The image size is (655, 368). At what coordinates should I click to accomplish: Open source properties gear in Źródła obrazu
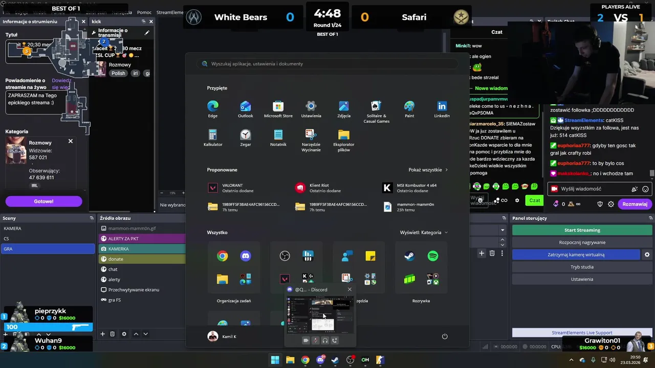coord(124,334)
